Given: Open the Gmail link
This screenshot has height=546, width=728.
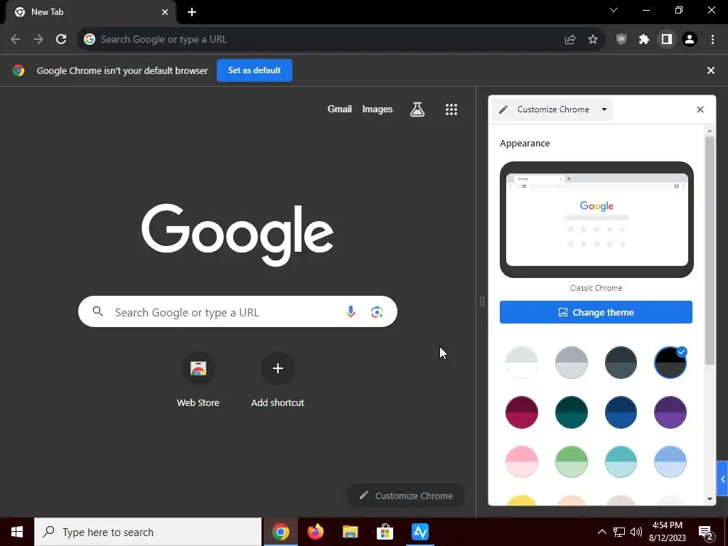Looking at the screenshot, I should coord(339,109).
